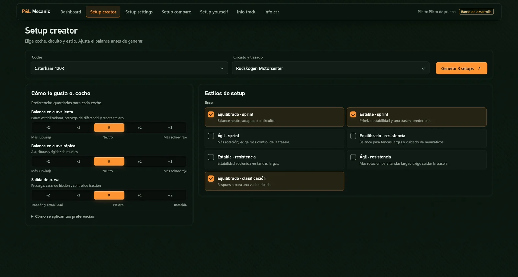
Task: Go to the Setup settings tab
Action: pos(139,12)
